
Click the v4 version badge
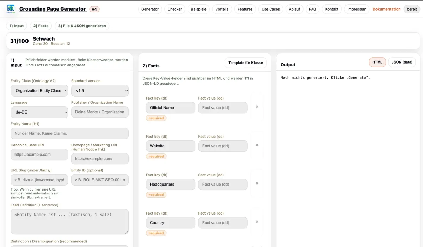click(94, 9)
